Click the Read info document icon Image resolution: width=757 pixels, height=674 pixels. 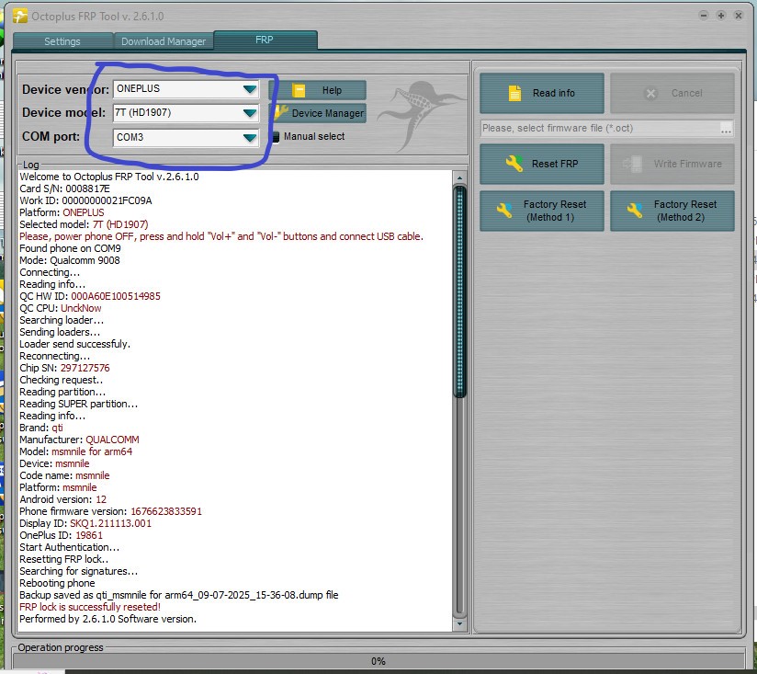514,93
